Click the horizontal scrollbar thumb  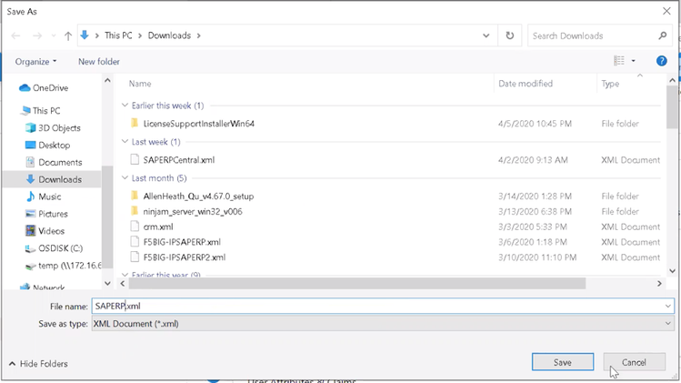(357, 284)
